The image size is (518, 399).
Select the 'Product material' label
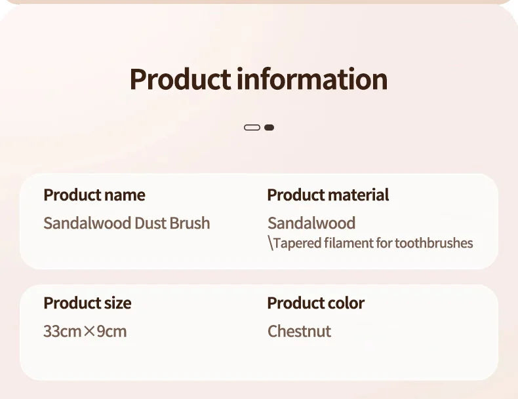[x=328, y=195]
